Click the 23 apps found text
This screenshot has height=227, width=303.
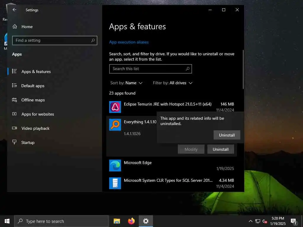[122, 93]
